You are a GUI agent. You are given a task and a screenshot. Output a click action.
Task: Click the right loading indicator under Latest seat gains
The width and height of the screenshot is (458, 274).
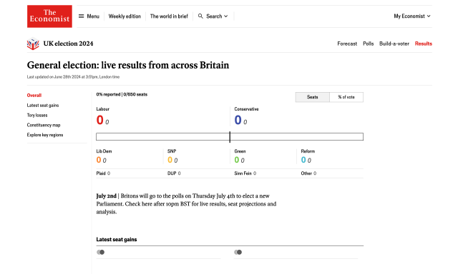pos(238,252)
